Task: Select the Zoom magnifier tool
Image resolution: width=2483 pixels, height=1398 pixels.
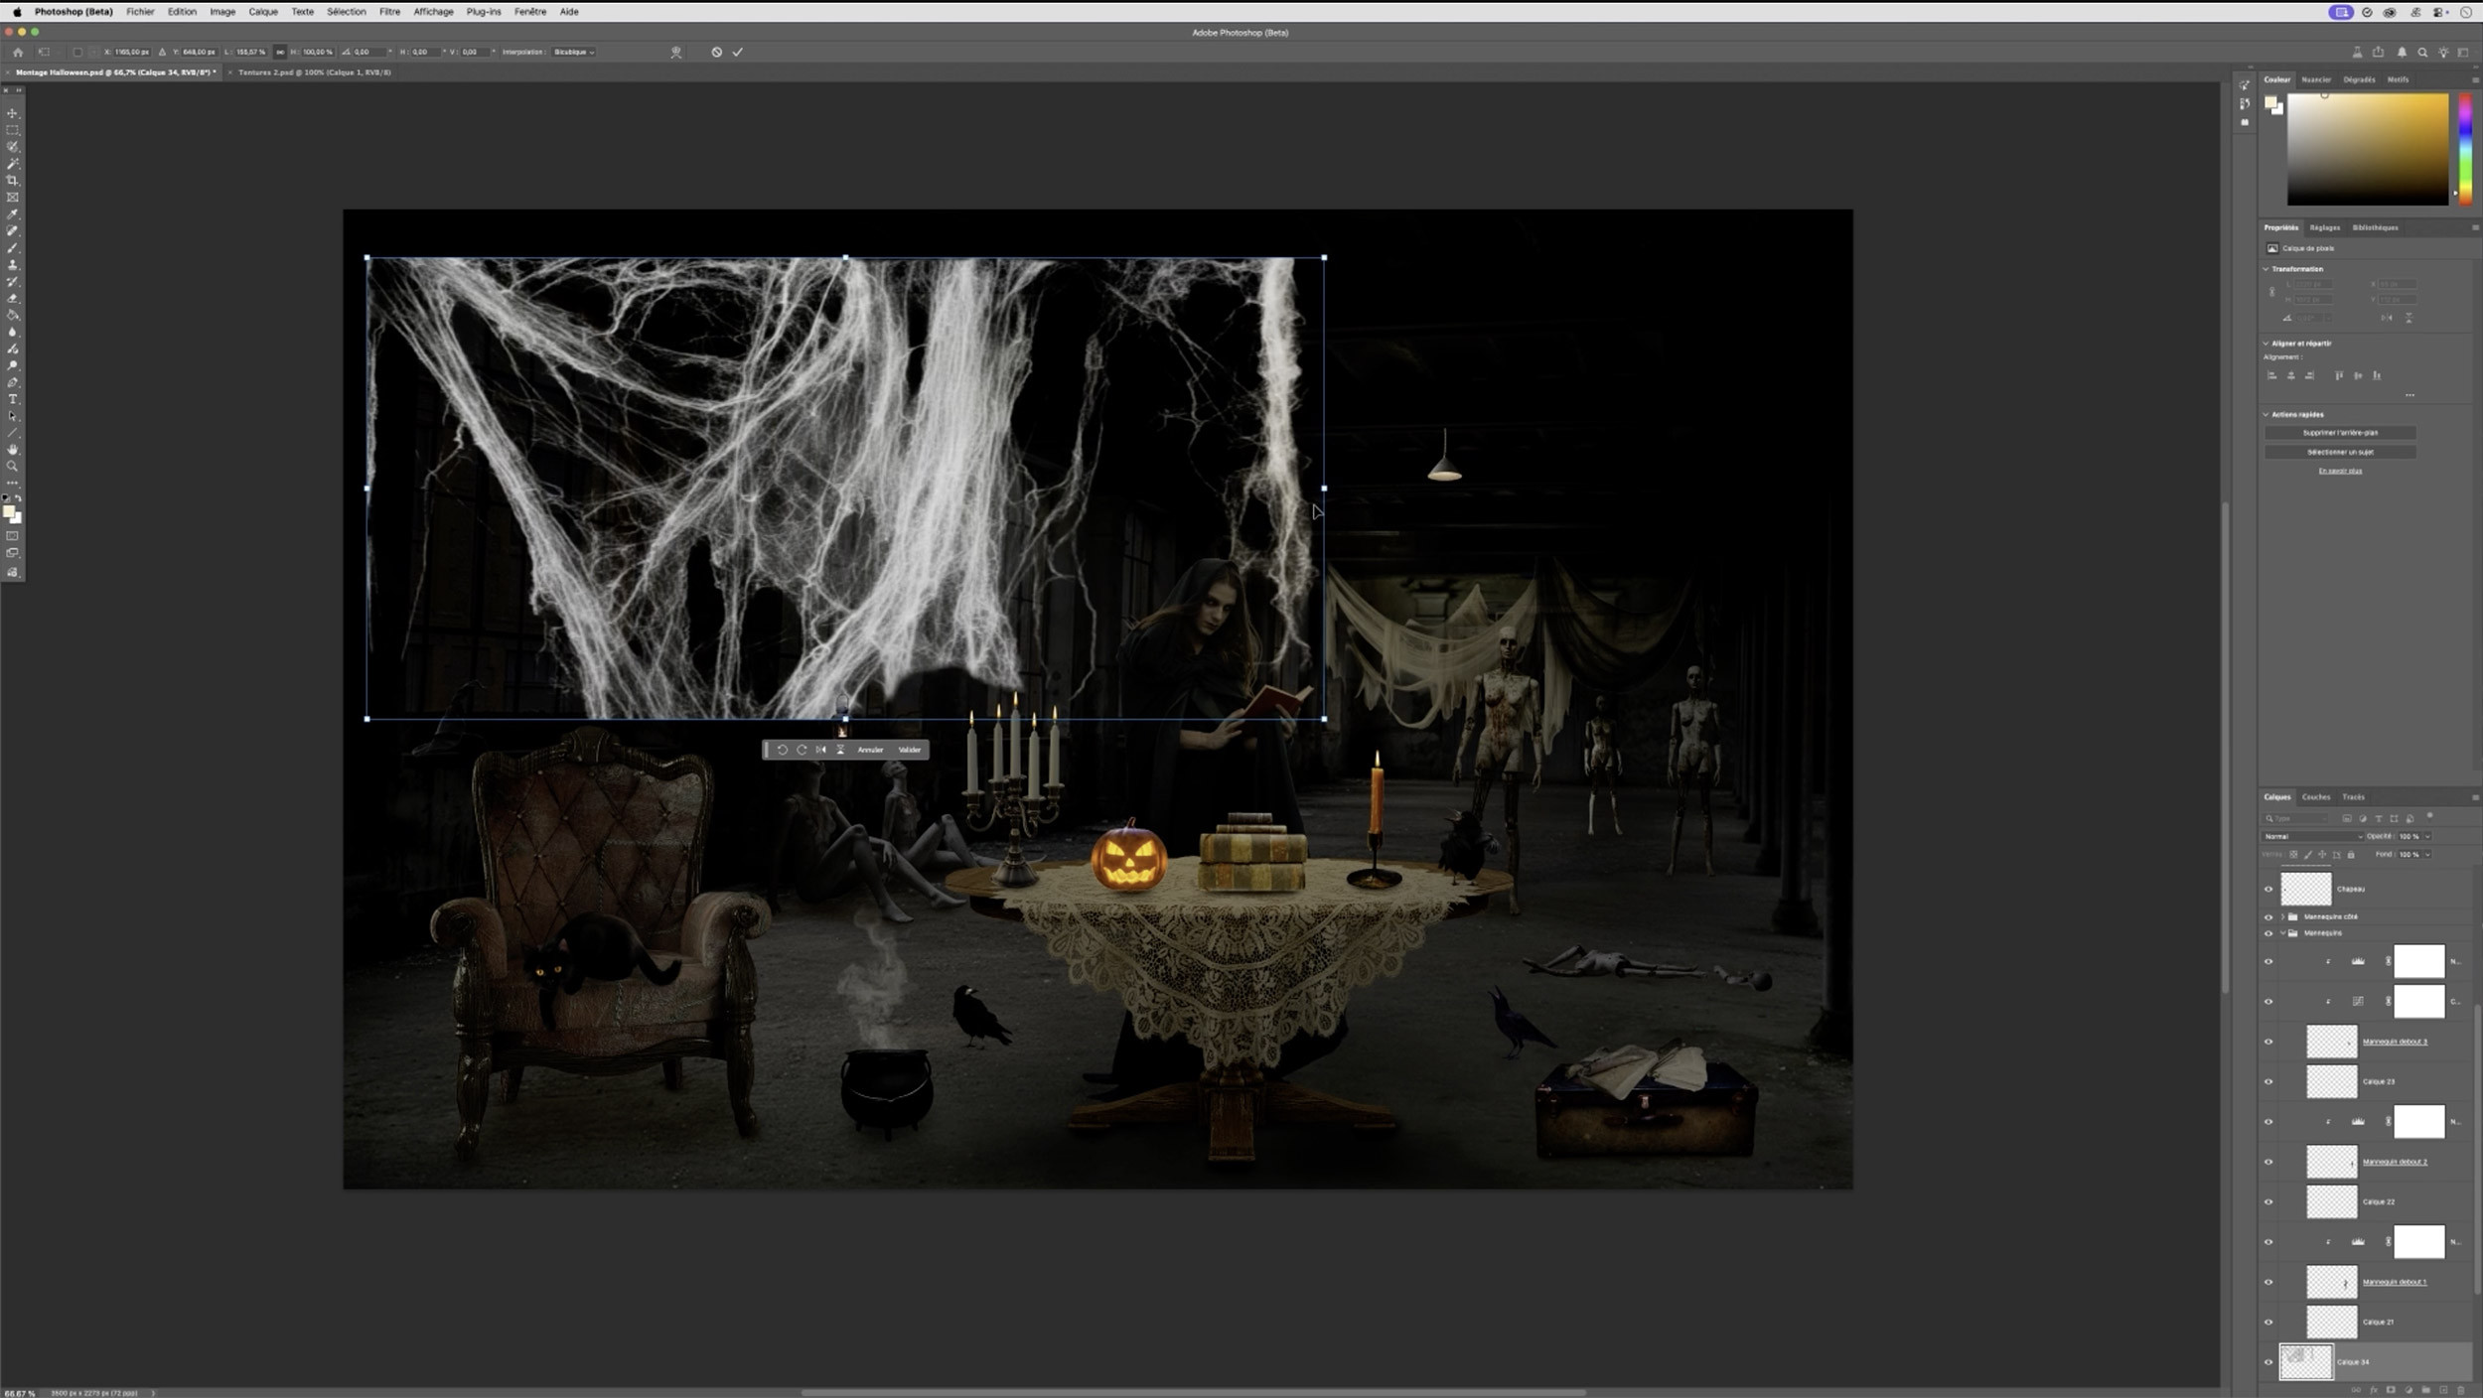Action: (13, 467)
